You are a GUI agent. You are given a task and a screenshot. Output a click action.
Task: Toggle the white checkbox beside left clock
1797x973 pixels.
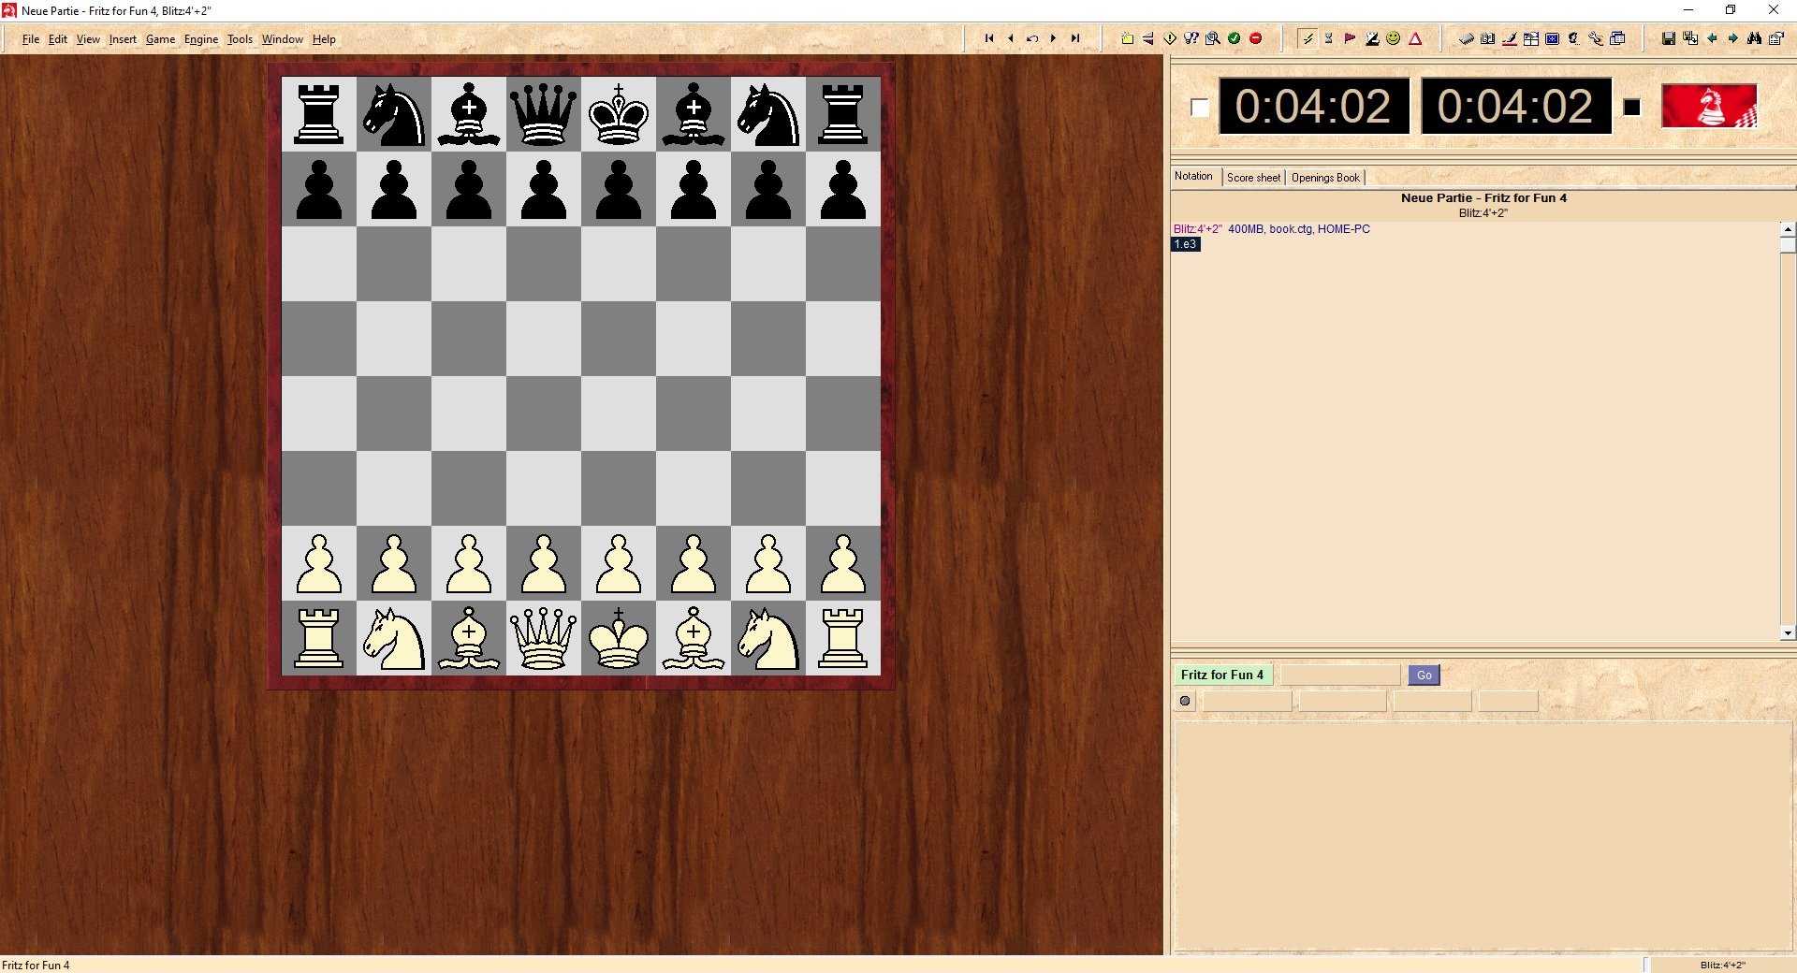click(x=1200, y=108)
